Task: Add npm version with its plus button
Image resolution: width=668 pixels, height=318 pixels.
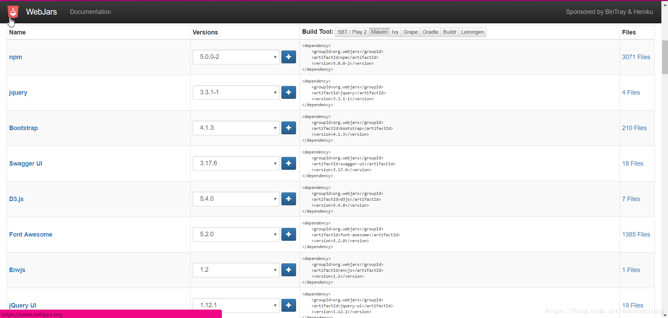Action: (x=289, y=57)
